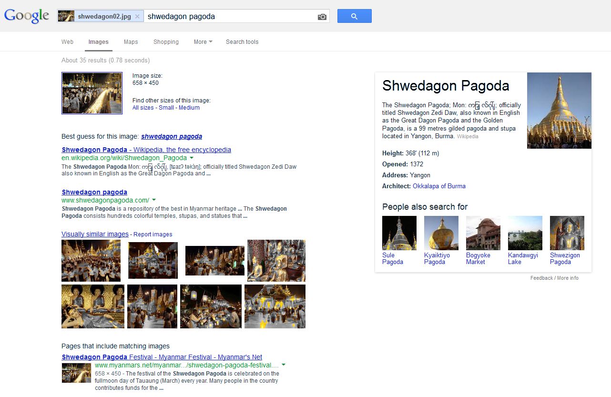The height and width of the screenshot is (397, 611).
Task: Open the All sizes image link
Action: point(143,108)
